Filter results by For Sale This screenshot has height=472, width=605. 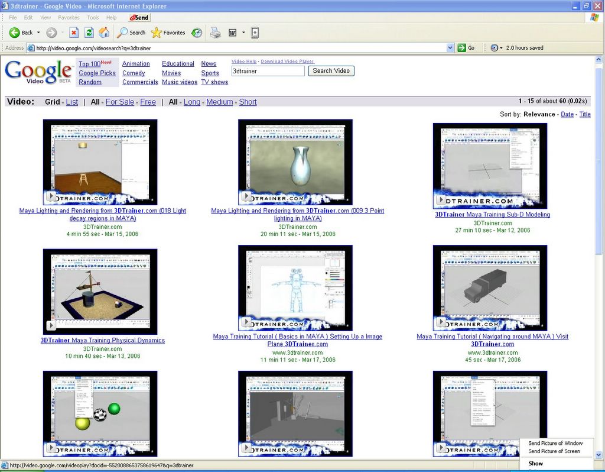pyautogui.click(x=120, y=102)
